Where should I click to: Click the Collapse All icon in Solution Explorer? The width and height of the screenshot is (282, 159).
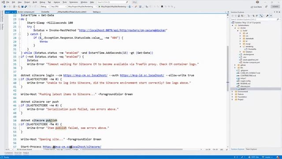coord(257,16)
